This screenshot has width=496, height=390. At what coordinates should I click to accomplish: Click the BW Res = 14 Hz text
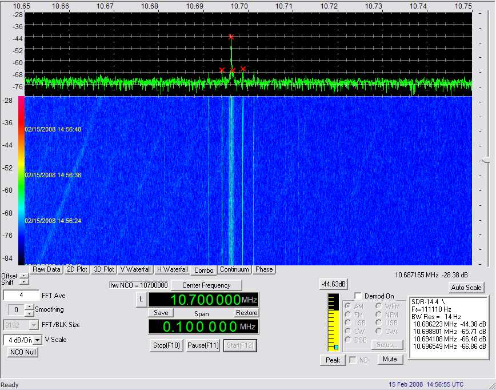pyautogui.click(x=436, y=317)
